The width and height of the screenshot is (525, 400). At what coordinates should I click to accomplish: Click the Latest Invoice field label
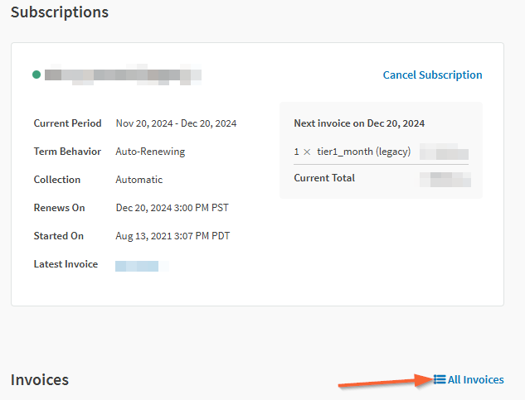tap(66, 264)
